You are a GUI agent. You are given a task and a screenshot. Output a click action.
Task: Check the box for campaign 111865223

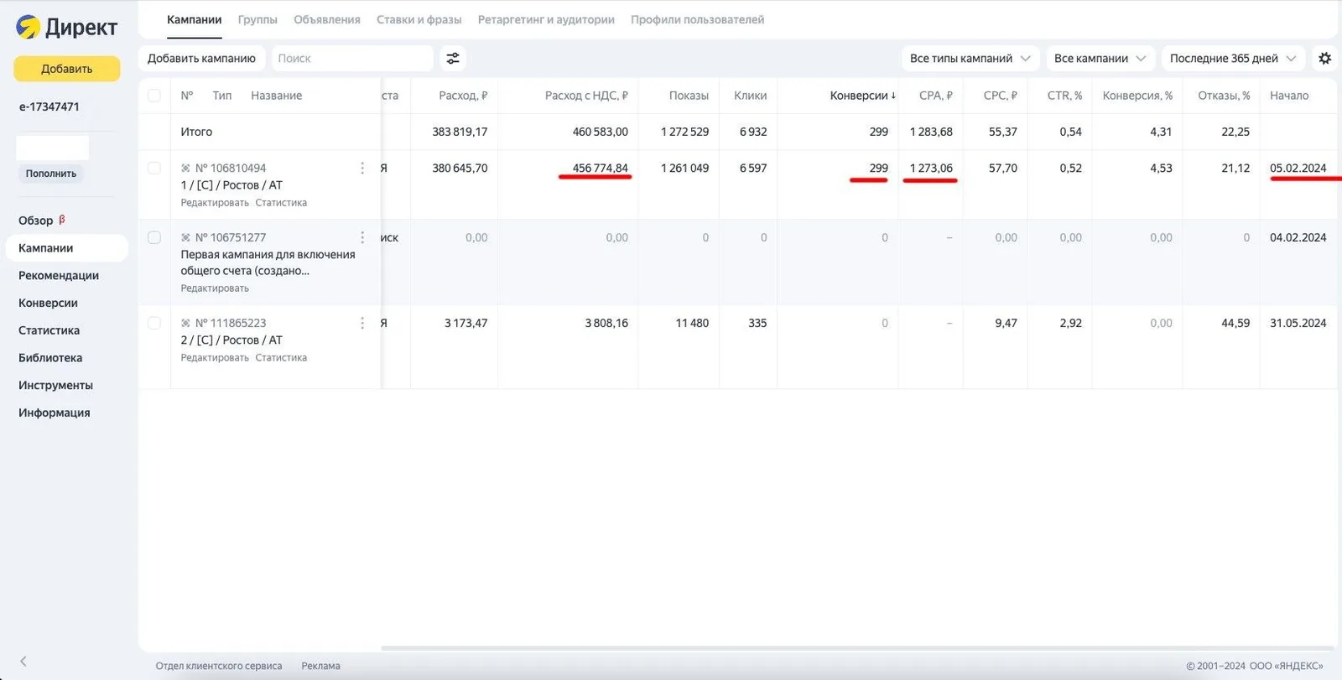pyautogui.click(x=154, y=323)
